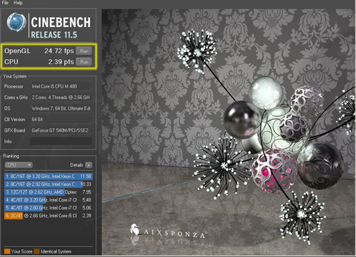The width and height of the screenshot is (356, 257).
Task: Click the empty Info input field
Action: click(x=61, y=141)
